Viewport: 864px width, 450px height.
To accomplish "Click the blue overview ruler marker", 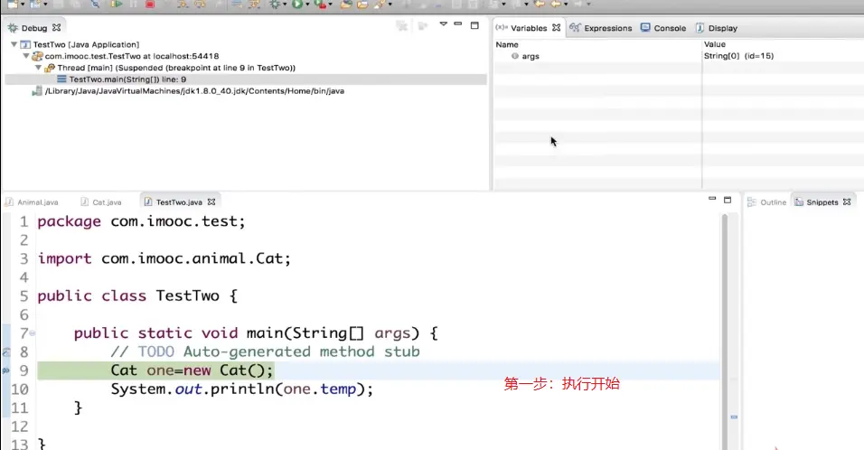I will pyautogui.click(x=734, y=417).
